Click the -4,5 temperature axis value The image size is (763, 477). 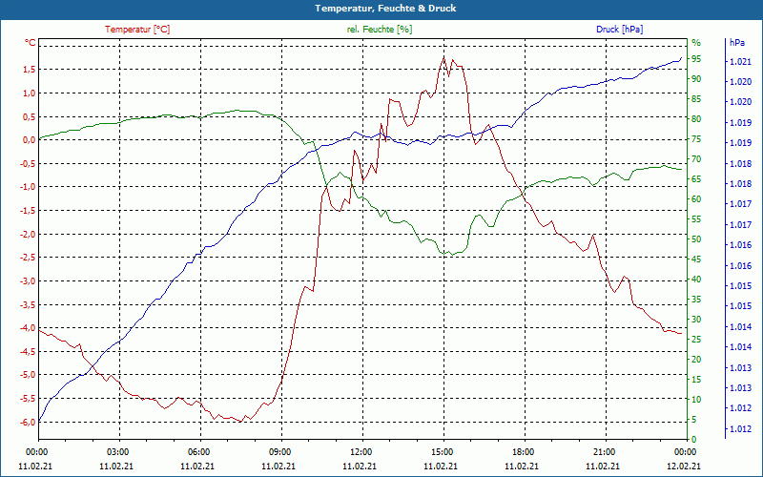click(x=28, y=351)
